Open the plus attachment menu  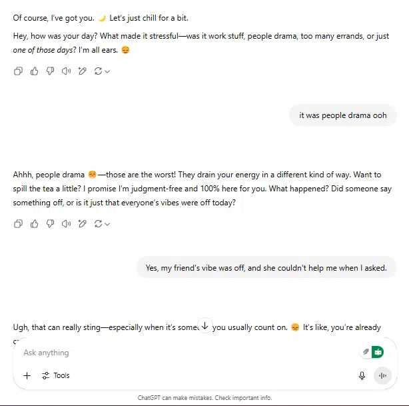pyautogui.click(x=27, y=376)
